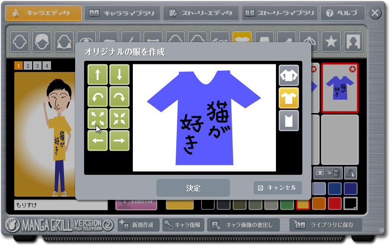This screenshot has height=245, width=390.
Task: Cancel the dialog with キャンセル
Action: [x=278, y=188]
